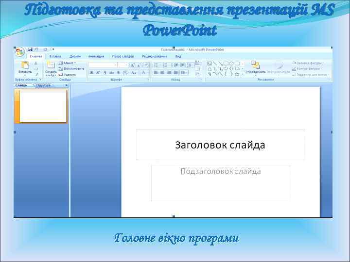Open the line spacing icon

pyautogui.click(x=190, y=65)
